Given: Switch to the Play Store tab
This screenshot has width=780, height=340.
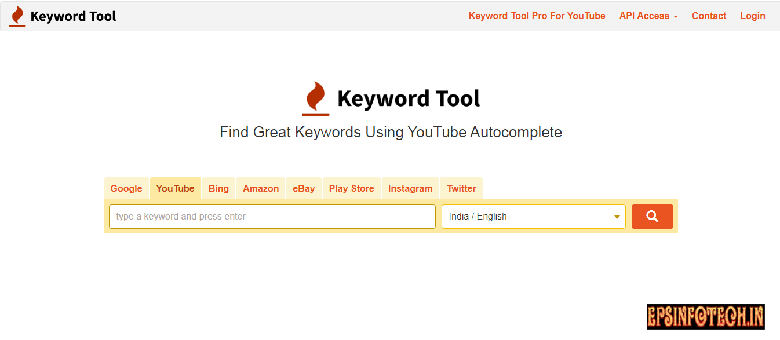Looking at the screenshot, I should (351, 188).
